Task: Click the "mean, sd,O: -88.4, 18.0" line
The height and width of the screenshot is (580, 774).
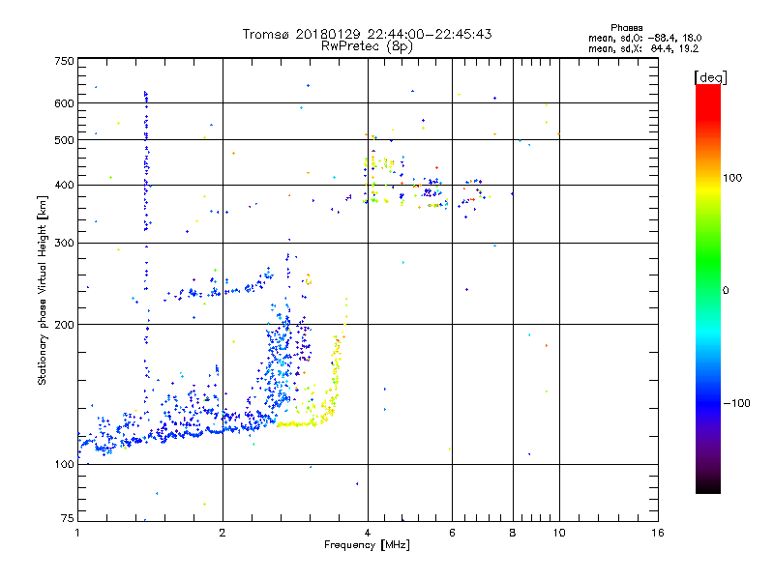Action: [x=644, y=38]
